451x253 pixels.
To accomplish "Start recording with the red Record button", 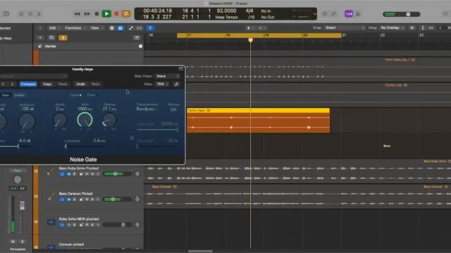I will 116,14.
